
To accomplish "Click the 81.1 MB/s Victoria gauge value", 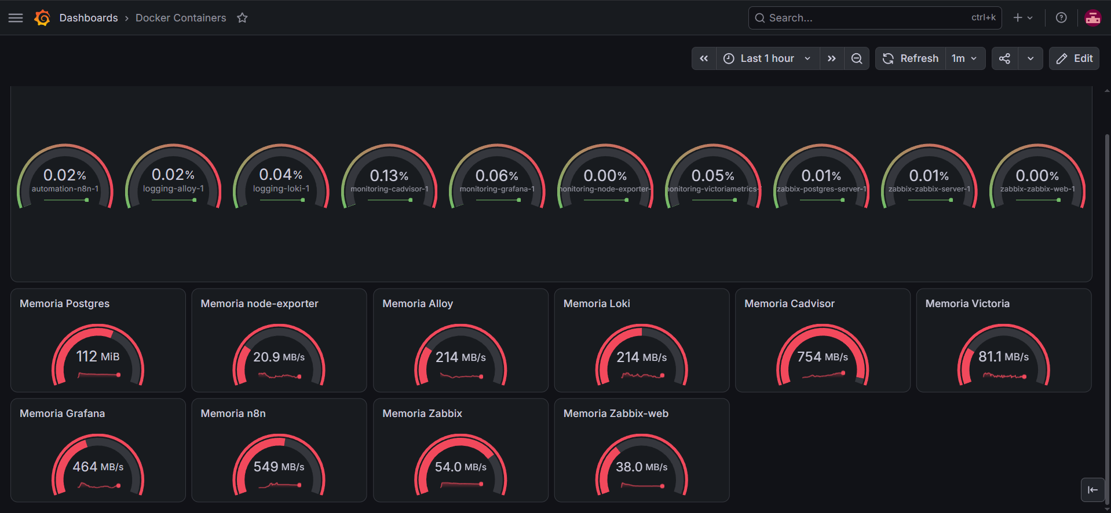I will (x=1004, y=357).
